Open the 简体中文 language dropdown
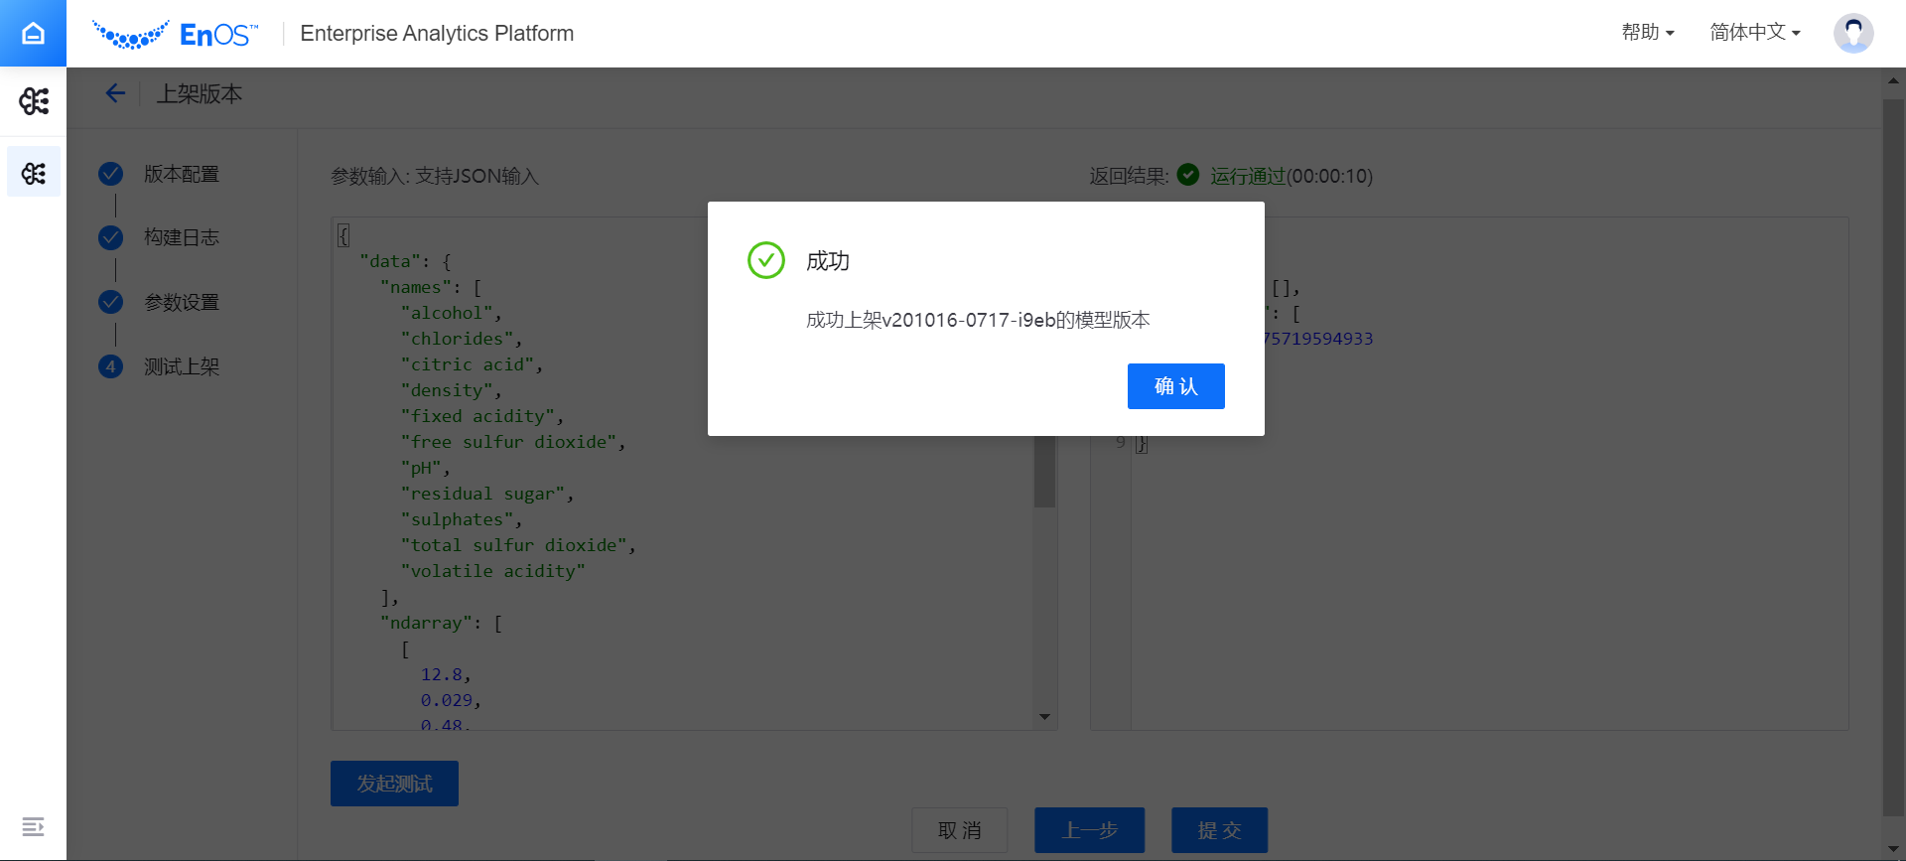This screenshot has height=861, width=1906. coord(1755,33)
